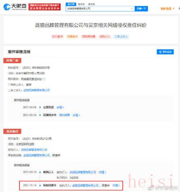The height and width of the screenshot is (192, 180).
Task: Click the blue button beside 案件审理流程 heading
Action: coord(165,52)
